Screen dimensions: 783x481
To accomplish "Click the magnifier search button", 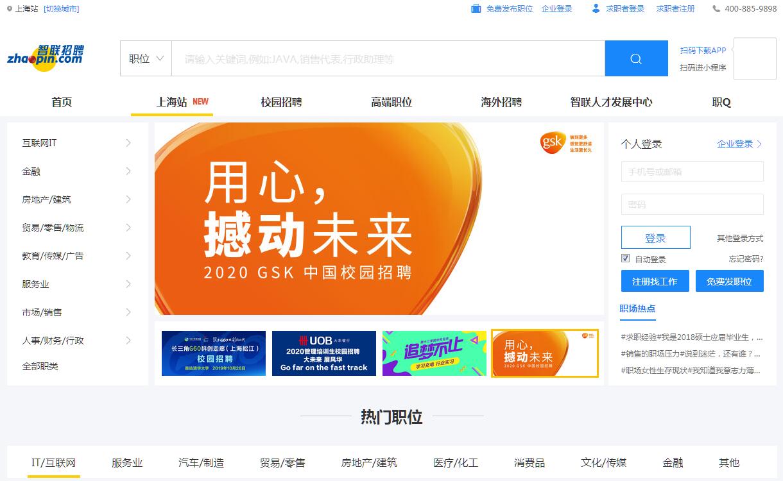I will 636,59.
